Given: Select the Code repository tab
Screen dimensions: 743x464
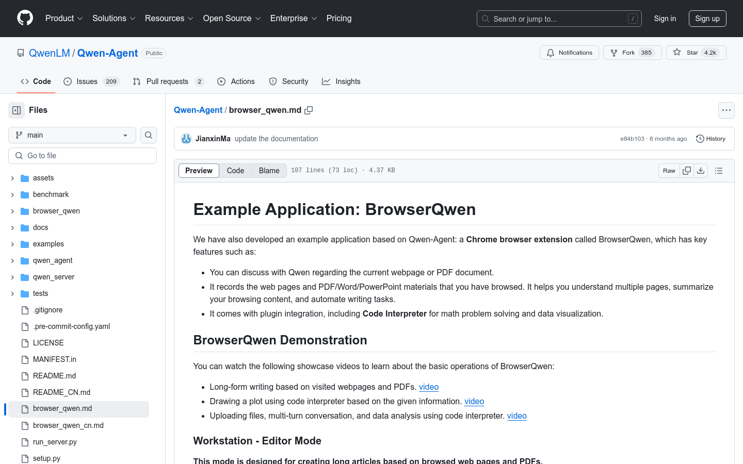Looking at the screenshot, I should coord(36,81).
